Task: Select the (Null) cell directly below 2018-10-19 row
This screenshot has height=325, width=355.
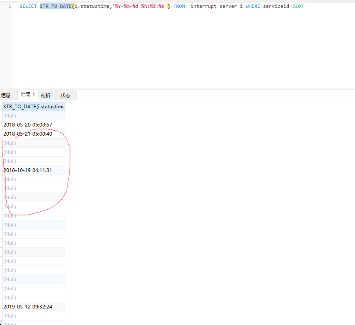Action: click(x=10, y=179)
